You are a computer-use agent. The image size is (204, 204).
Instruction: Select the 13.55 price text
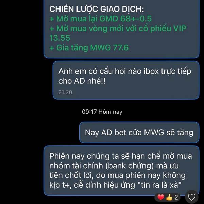tap(60, 38)
